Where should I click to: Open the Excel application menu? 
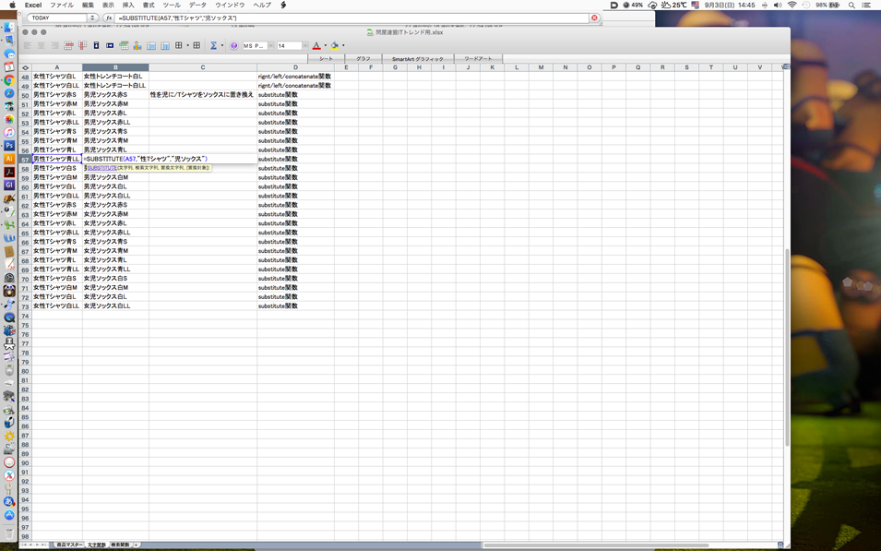[x=33, y=5]
